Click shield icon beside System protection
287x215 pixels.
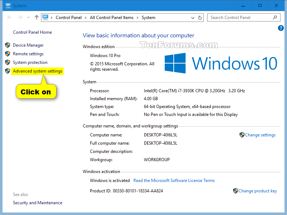8,62
